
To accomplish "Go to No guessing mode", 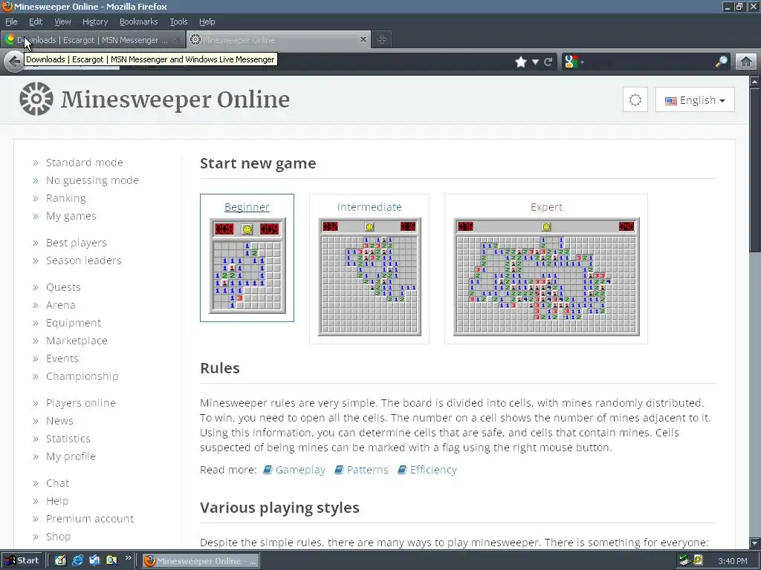I will click(x=92, y=180).
